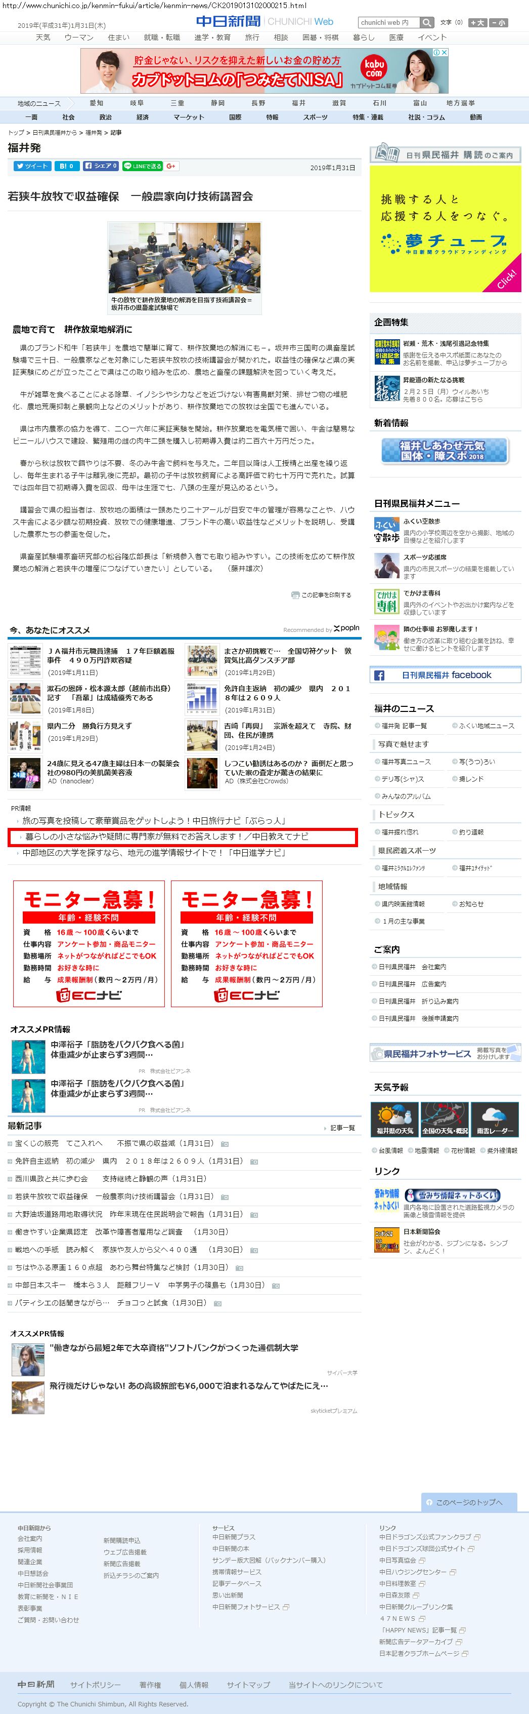Open 花粉情報 weather link
Image resolution: width=529 pixels, height=1714 pixels.
[463, 1150]
